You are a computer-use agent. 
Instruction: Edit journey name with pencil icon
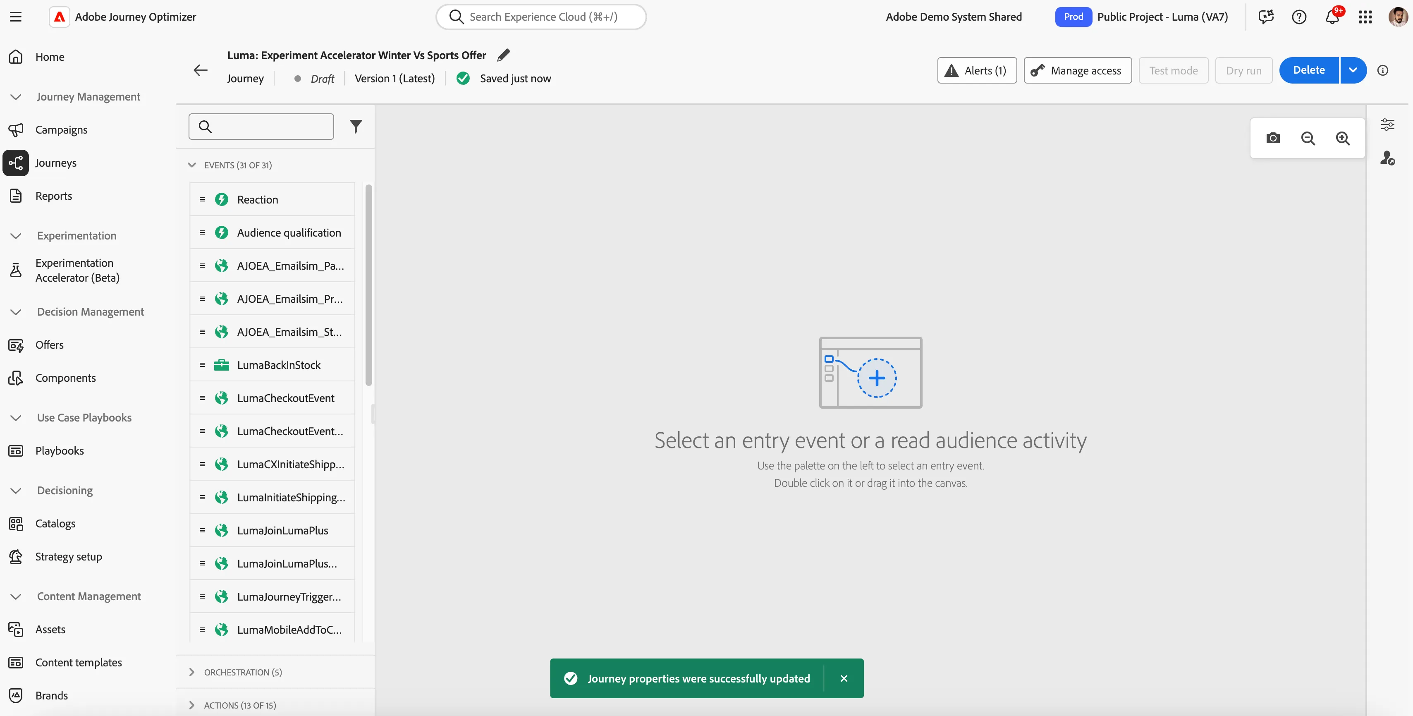pyautogui.click(x=504, y=55)
